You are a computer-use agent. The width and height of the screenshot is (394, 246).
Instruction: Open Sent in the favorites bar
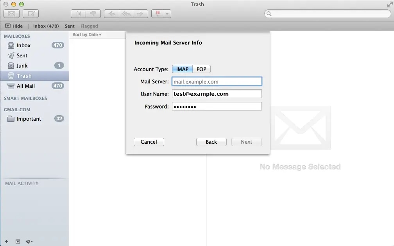[x=70, y=26]
